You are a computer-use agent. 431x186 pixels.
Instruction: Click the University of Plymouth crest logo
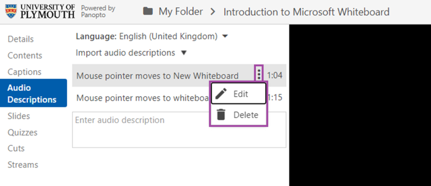pyautogui.click(x=11, y=11)
